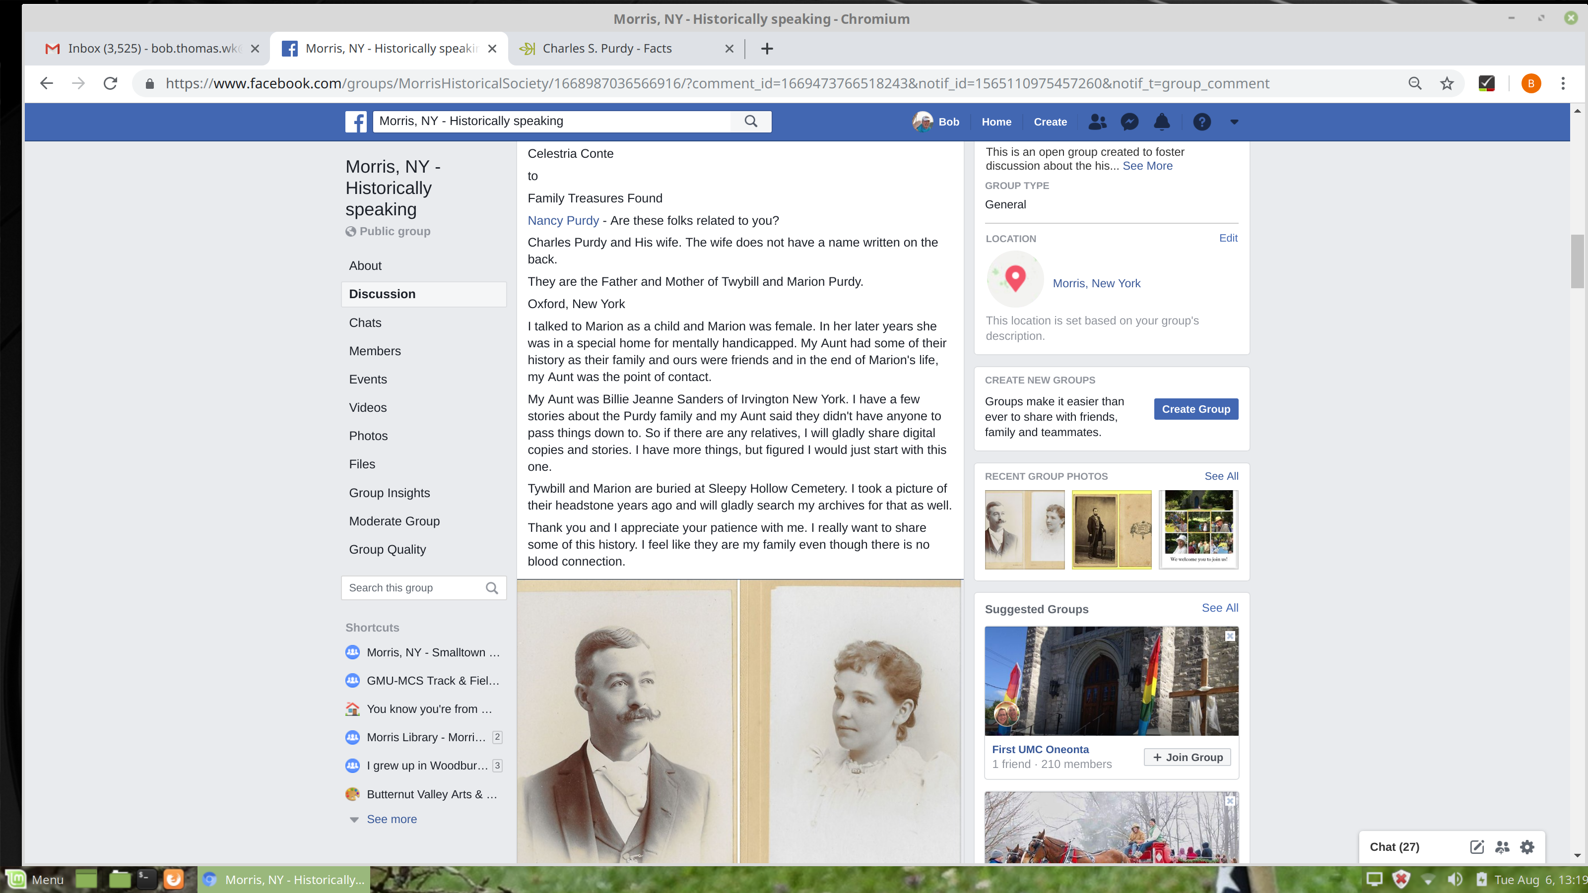The image size is (1588, 893).
Task: Click Bob's profile picture in header
Action: [x=922, y=122]
